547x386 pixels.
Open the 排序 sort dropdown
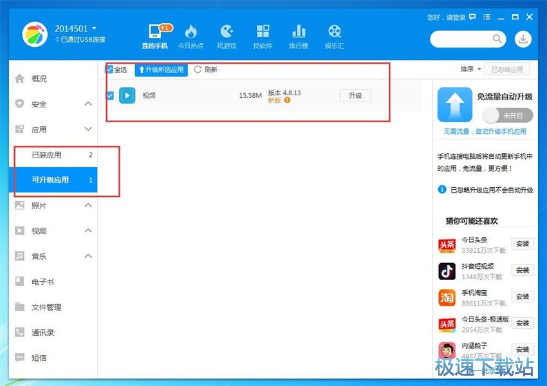(x=470, y=69)
